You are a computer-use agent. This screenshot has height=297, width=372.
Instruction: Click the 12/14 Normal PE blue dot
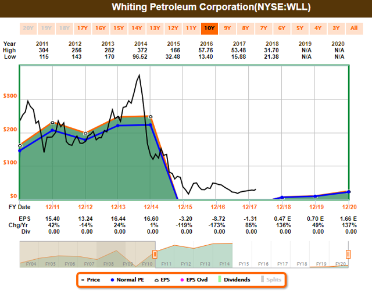point(151,125)
